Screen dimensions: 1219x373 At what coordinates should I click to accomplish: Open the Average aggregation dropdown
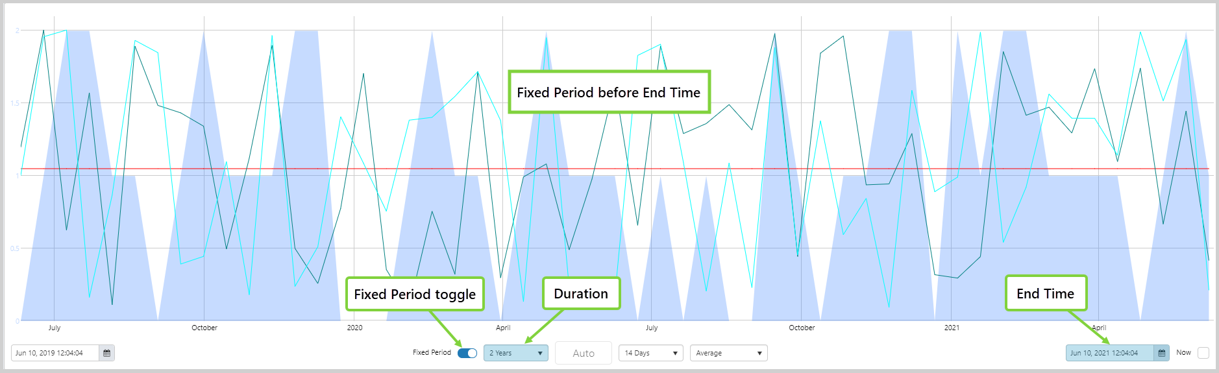[x=728, y=353]
